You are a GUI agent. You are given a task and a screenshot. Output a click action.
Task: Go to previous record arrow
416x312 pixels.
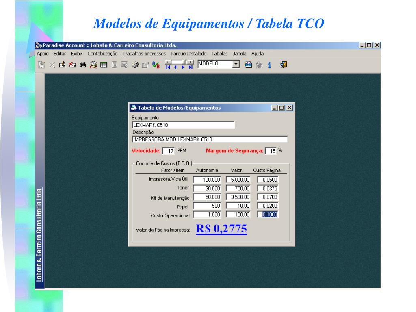pos(175,67)
